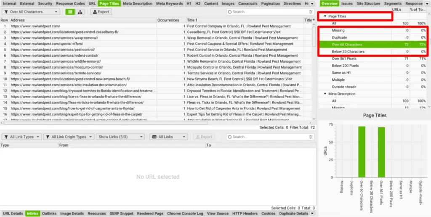Open the SERP Snippet bottom tab

(121, 214)
